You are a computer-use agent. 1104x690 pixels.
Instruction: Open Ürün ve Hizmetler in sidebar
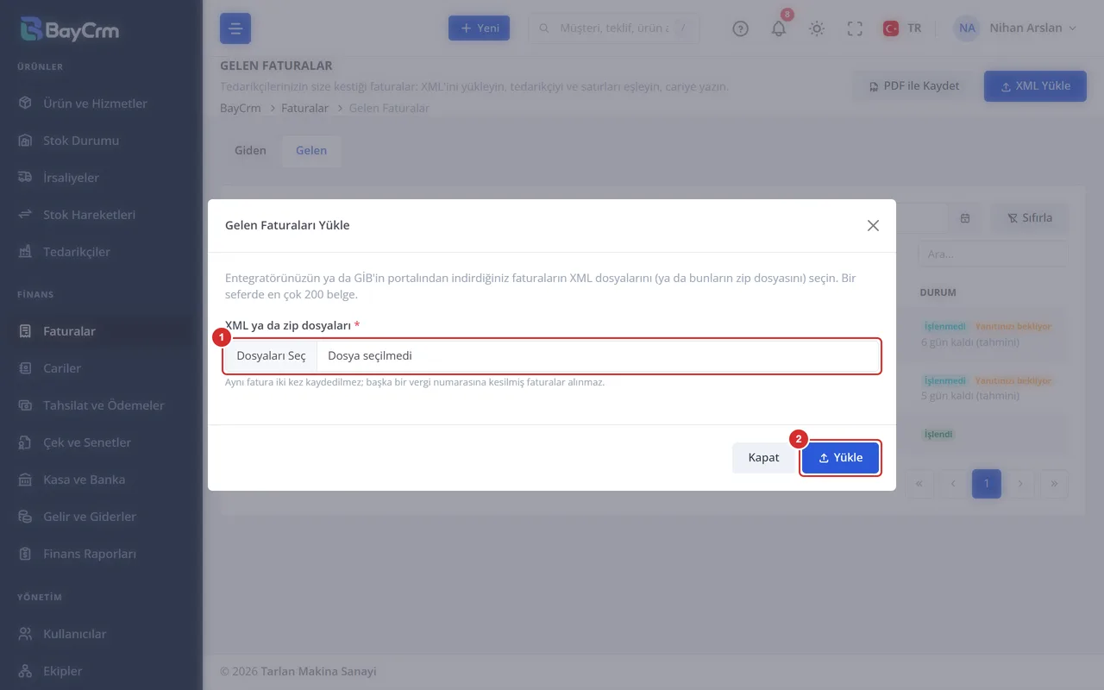pos(95,103)
